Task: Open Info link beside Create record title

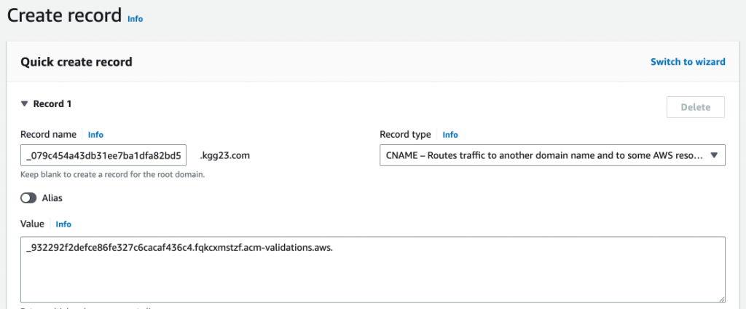Action: coord(135,19)
